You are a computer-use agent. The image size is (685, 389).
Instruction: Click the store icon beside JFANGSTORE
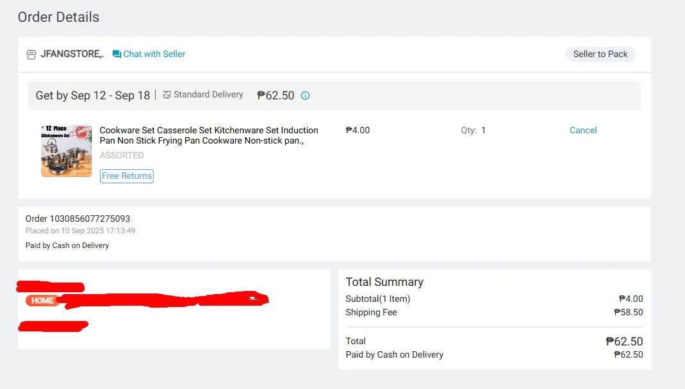tap(31, 54)
